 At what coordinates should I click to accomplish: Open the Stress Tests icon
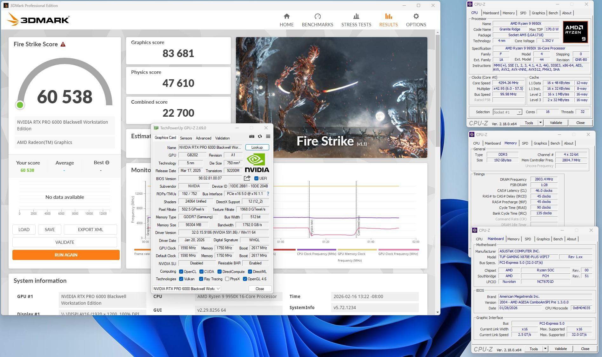click(356, 16)
